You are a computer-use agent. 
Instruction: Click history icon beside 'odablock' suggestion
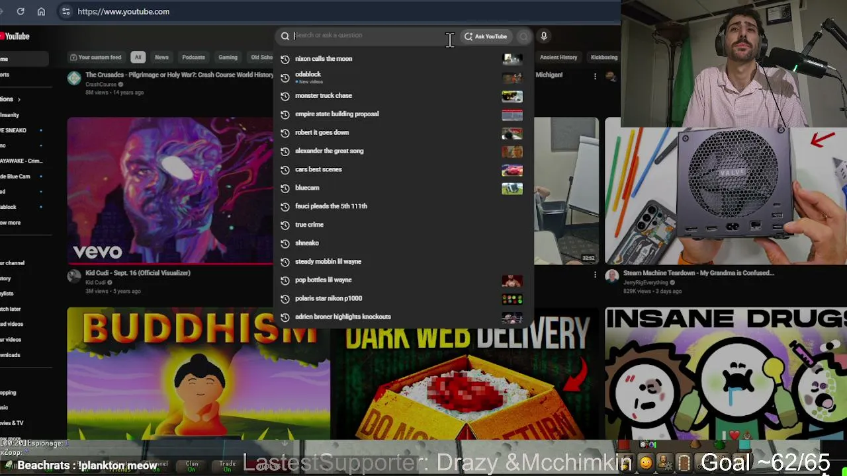point(285,77)
